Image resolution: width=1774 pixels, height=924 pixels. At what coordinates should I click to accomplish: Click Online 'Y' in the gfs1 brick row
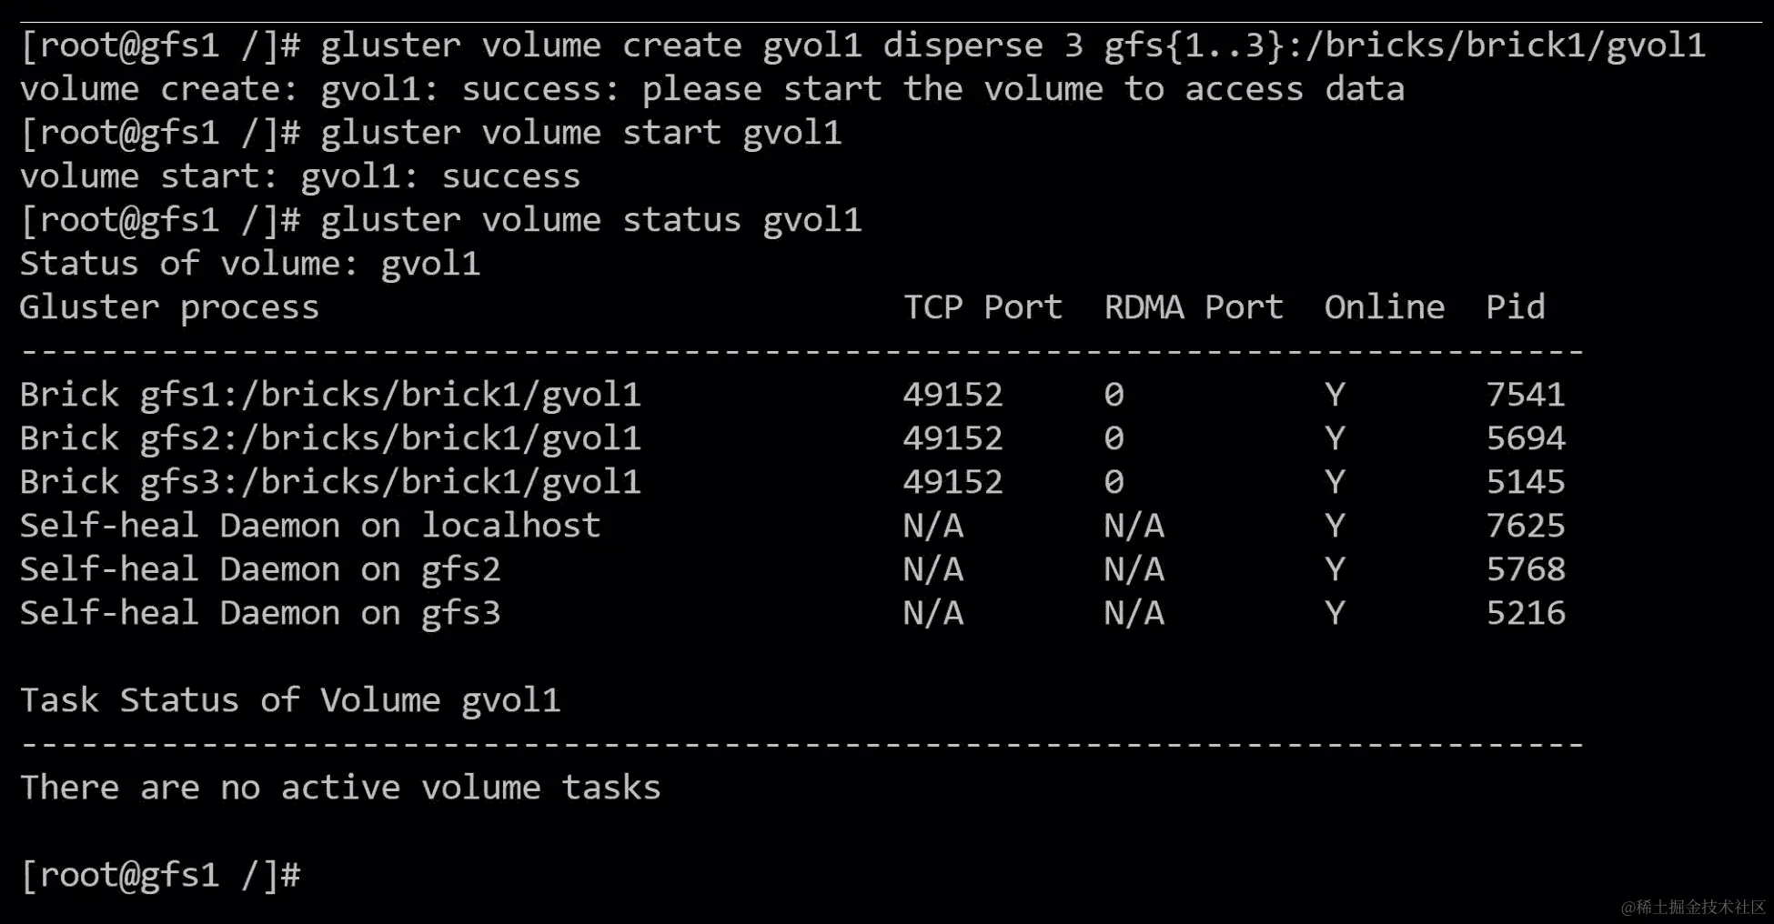click(1335, 395)
